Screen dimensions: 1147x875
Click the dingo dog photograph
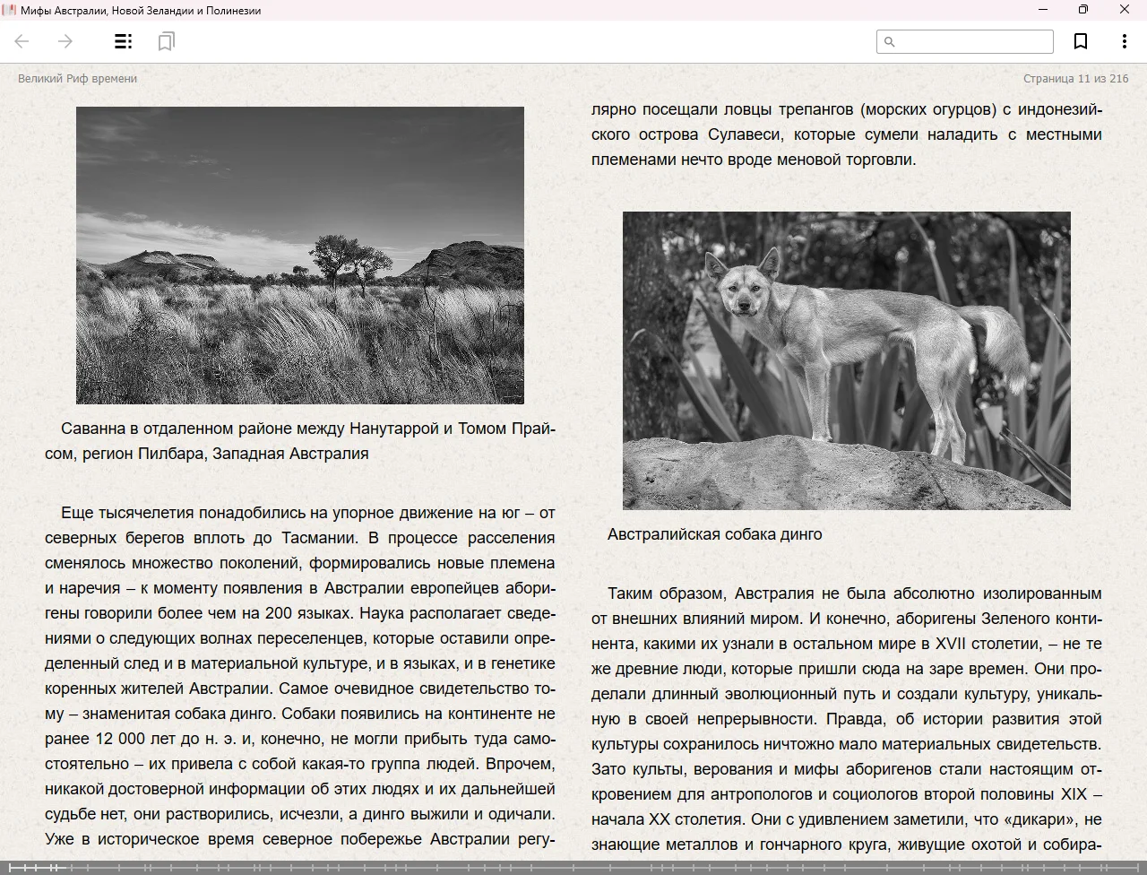(x=846, y=360)
